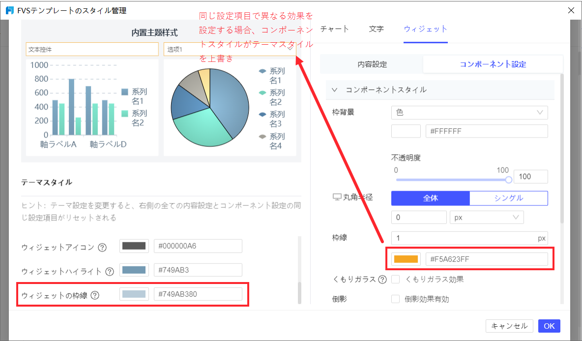This screenshot has height=341, width=582.
Task: Click the 不透明度 slider handle
Action: (508, 180)
